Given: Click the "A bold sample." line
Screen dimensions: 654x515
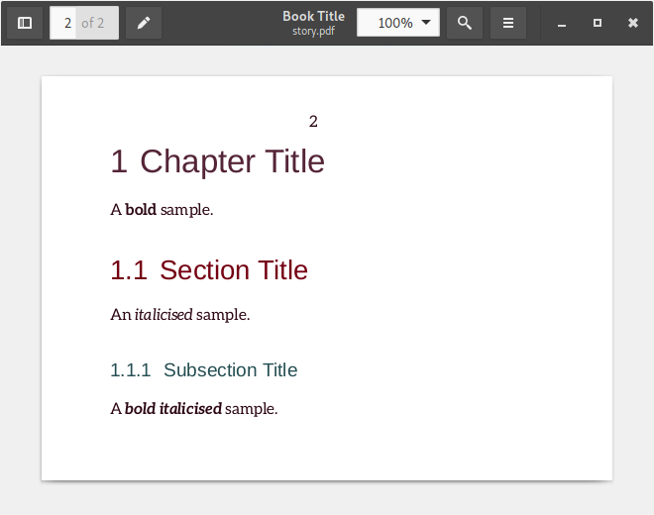Looking at the screenshot, I should [162, 210].
